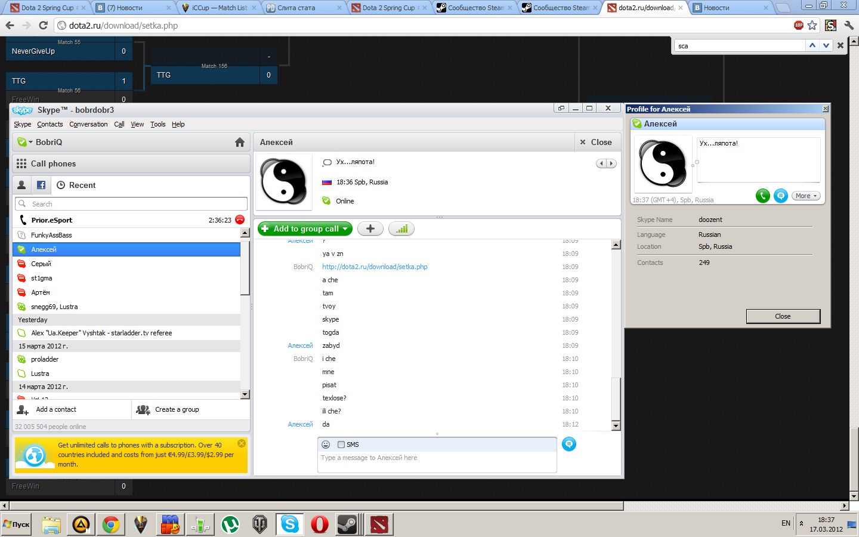Select the proladder contact
859x537 pixels.
tap(126, 359)
